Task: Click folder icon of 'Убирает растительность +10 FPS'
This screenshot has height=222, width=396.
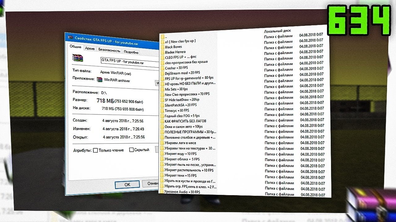Action: tap(162, 170)
